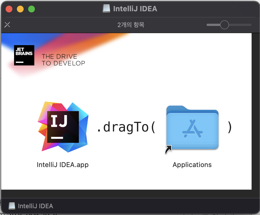Click the disk icon in title bar

tap(106, 8)
